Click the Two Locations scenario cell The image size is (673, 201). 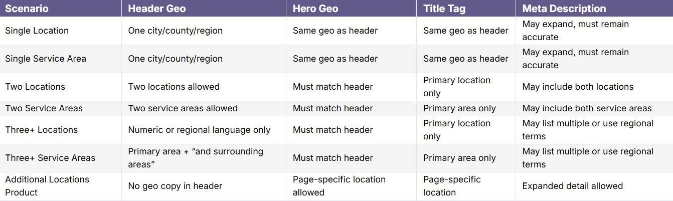pos(35,87)
